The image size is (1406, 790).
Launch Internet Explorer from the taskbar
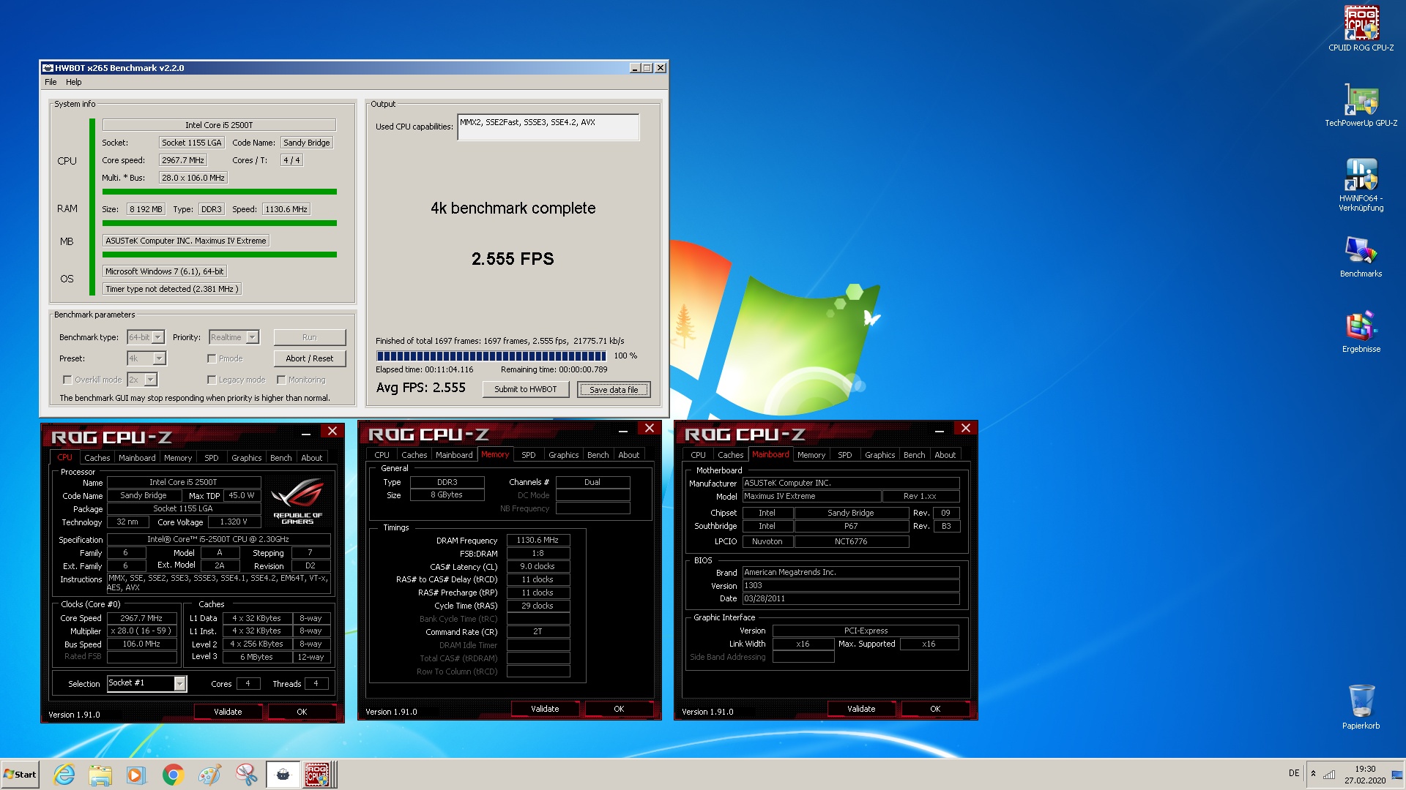pyautogui.click(x=64, y=775)
